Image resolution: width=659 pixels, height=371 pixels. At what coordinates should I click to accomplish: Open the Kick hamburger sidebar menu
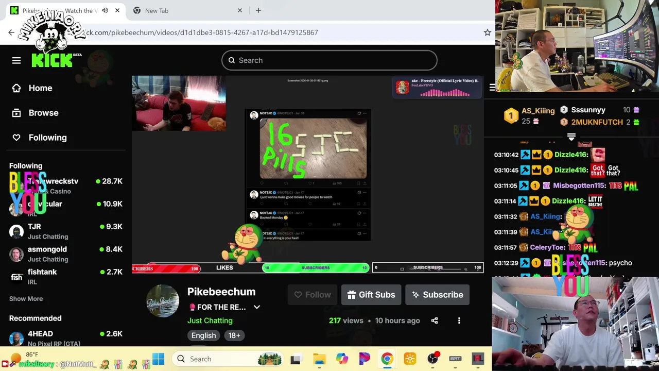pos(16,60)
